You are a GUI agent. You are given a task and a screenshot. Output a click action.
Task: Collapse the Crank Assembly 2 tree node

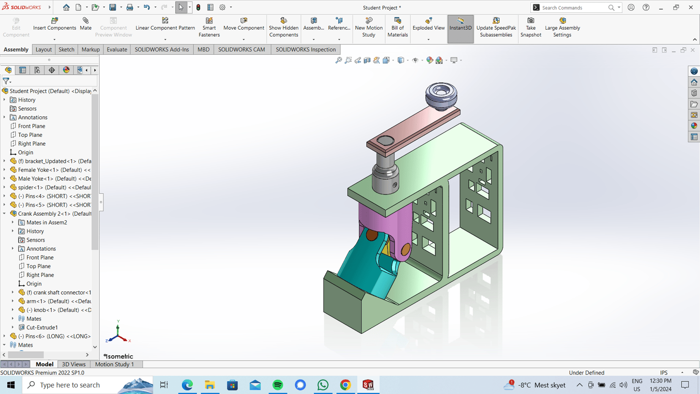(x=5, y=213)
